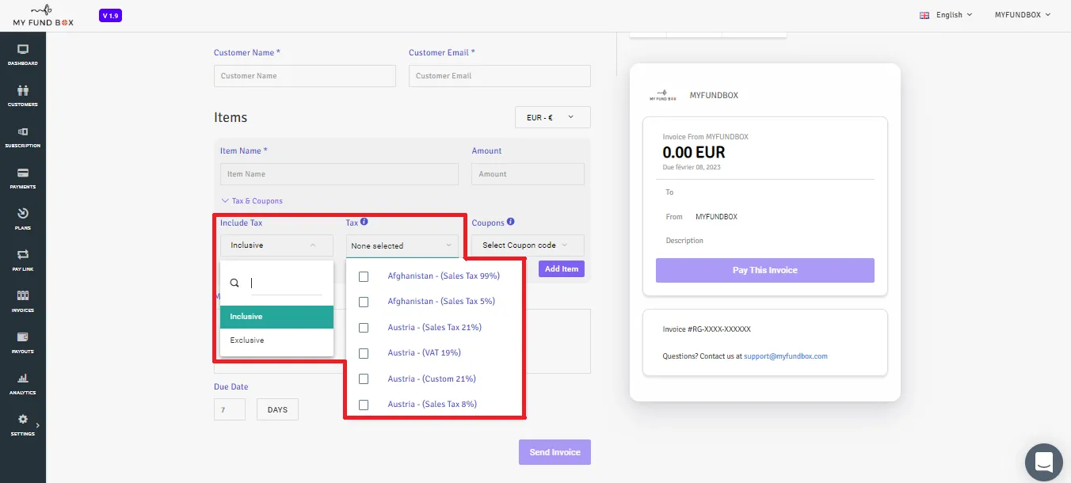Click the UK flag language icon
The height and width of the screenshot is (483, 1071).
point(924,15)
